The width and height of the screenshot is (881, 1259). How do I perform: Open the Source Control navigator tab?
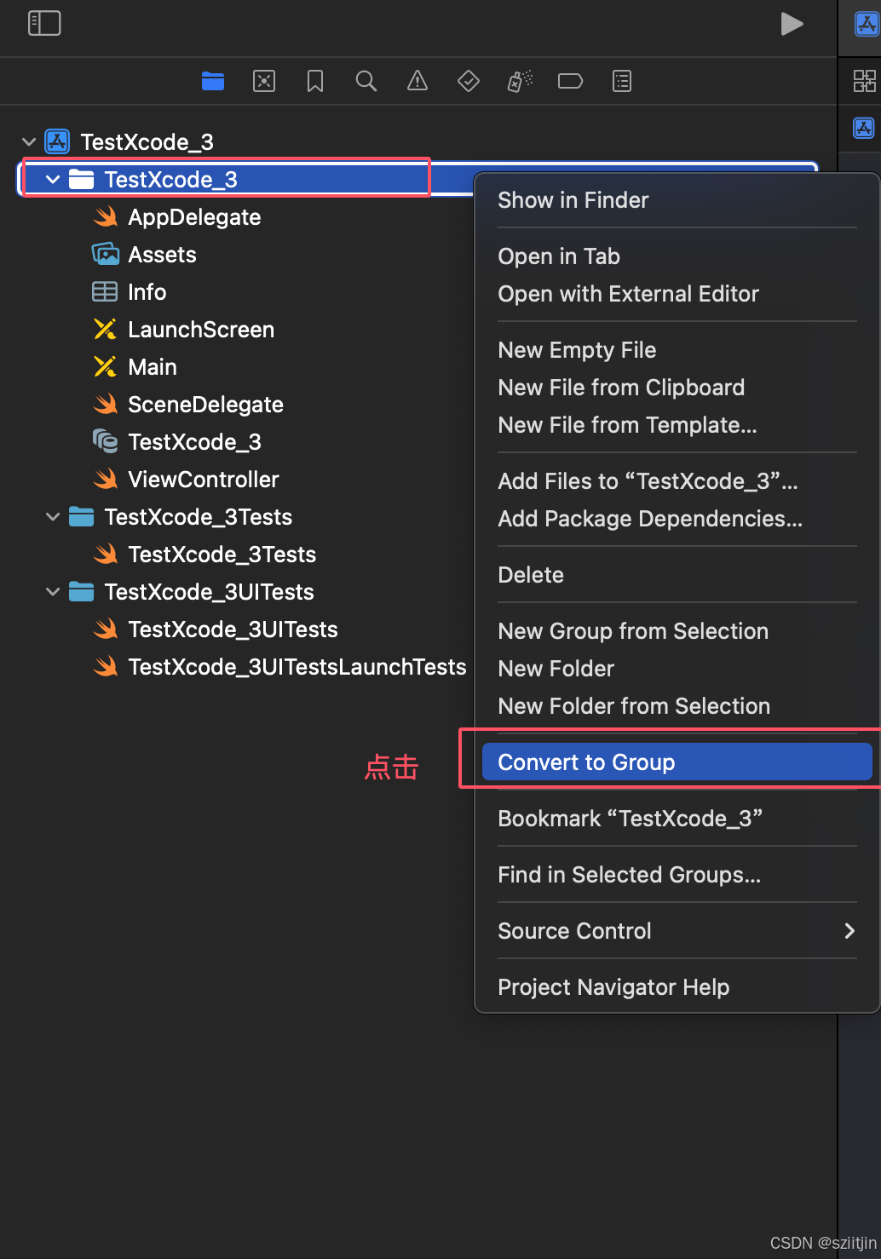click(264, 81)
